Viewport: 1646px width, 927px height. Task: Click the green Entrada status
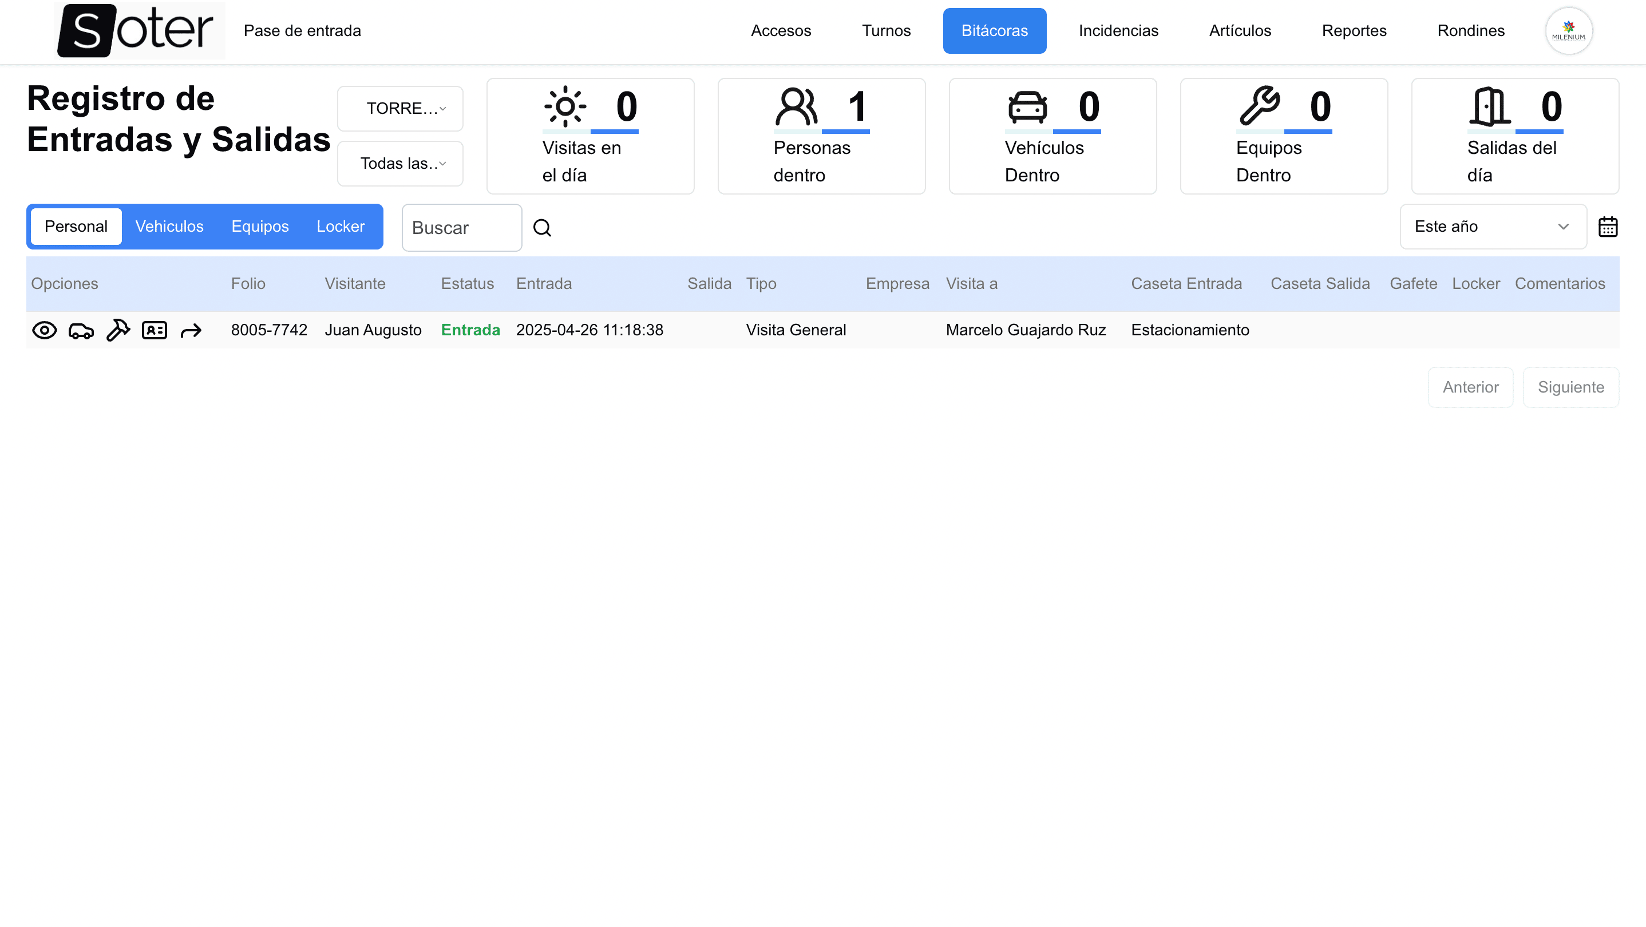click(x=470, y=330)
